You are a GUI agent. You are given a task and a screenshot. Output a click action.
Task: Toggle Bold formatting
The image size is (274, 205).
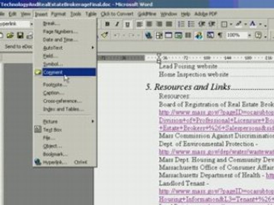pyautogui.click(x=107, y=24)
